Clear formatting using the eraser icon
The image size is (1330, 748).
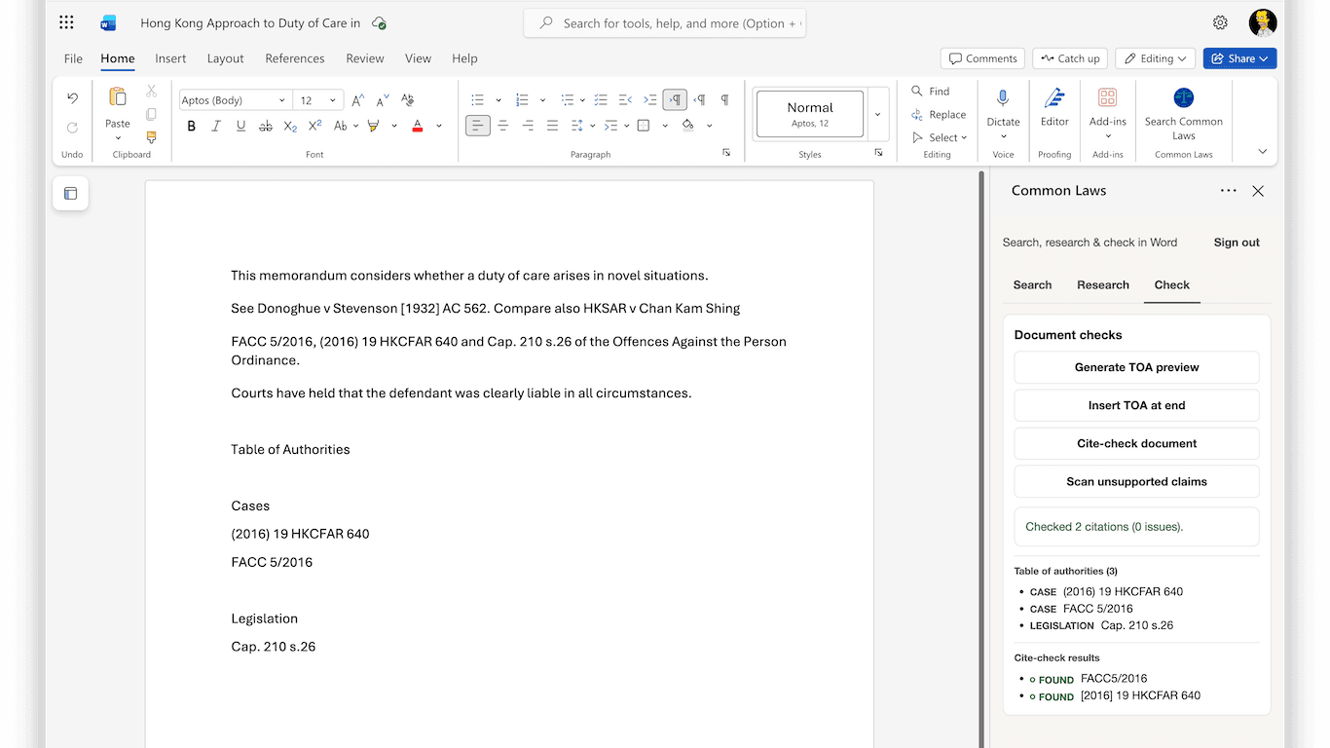click(408, 99)
